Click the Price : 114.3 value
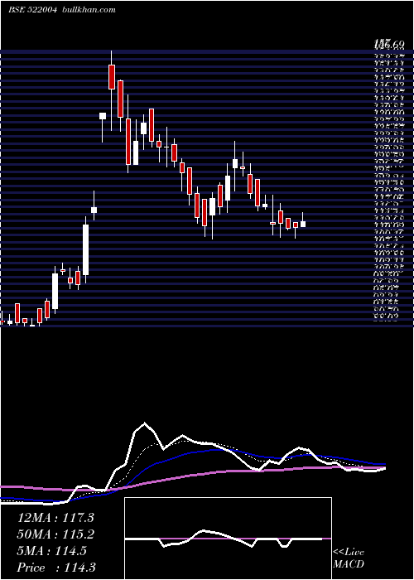 coord(55,568)
